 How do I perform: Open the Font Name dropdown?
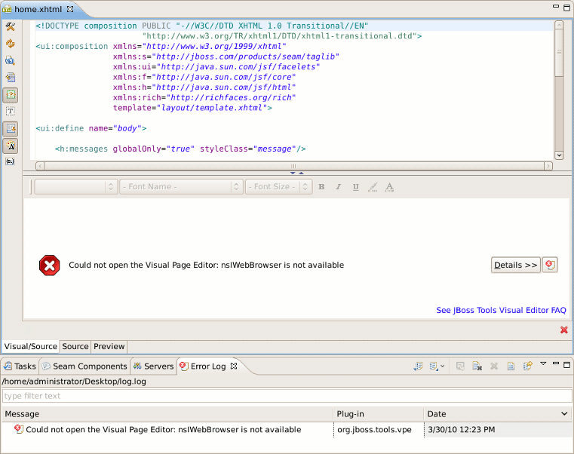pyautogui.click(x=181, y=187)
